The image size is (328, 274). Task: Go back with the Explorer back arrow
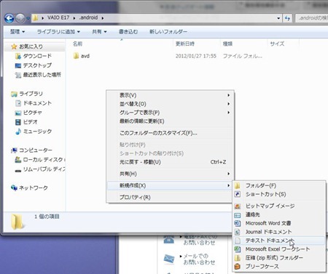tap(9, 18)
